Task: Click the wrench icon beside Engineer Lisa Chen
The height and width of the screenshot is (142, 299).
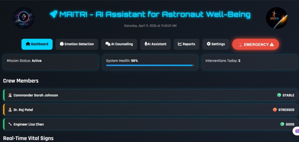Action: 10,124
